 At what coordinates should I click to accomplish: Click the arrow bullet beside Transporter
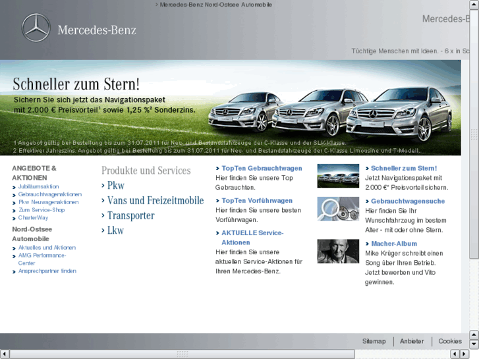click(103, 215)
